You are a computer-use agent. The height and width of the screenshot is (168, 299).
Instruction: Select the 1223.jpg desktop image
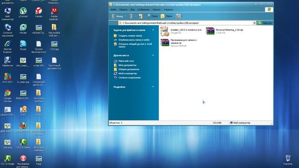click(x=54, y=45)
